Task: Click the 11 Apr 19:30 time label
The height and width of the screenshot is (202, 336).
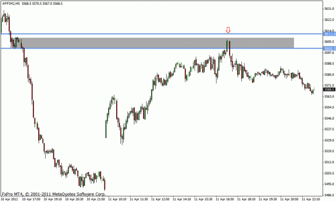Action: pos(268,199)
